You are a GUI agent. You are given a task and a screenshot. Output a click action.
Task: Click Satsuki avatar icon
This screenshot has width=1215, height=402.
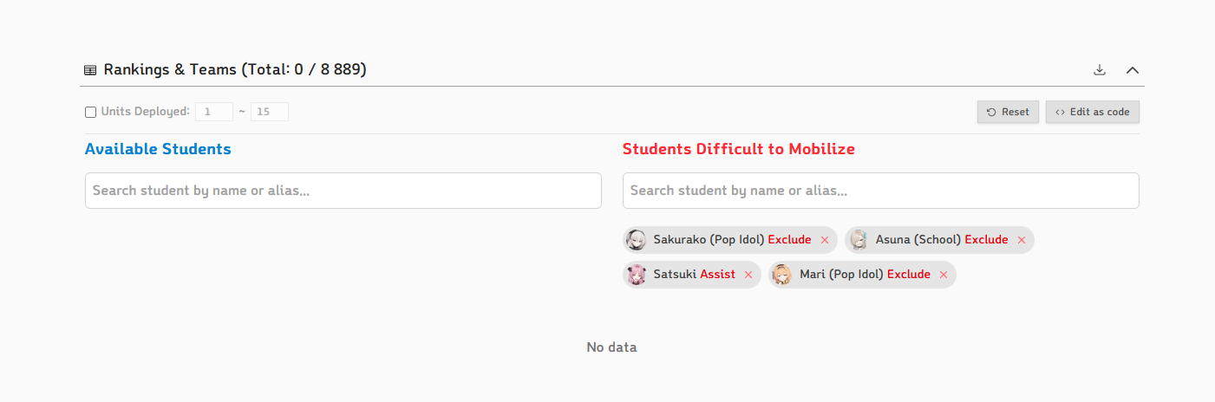pyautogui.click(x=636, y=275)
